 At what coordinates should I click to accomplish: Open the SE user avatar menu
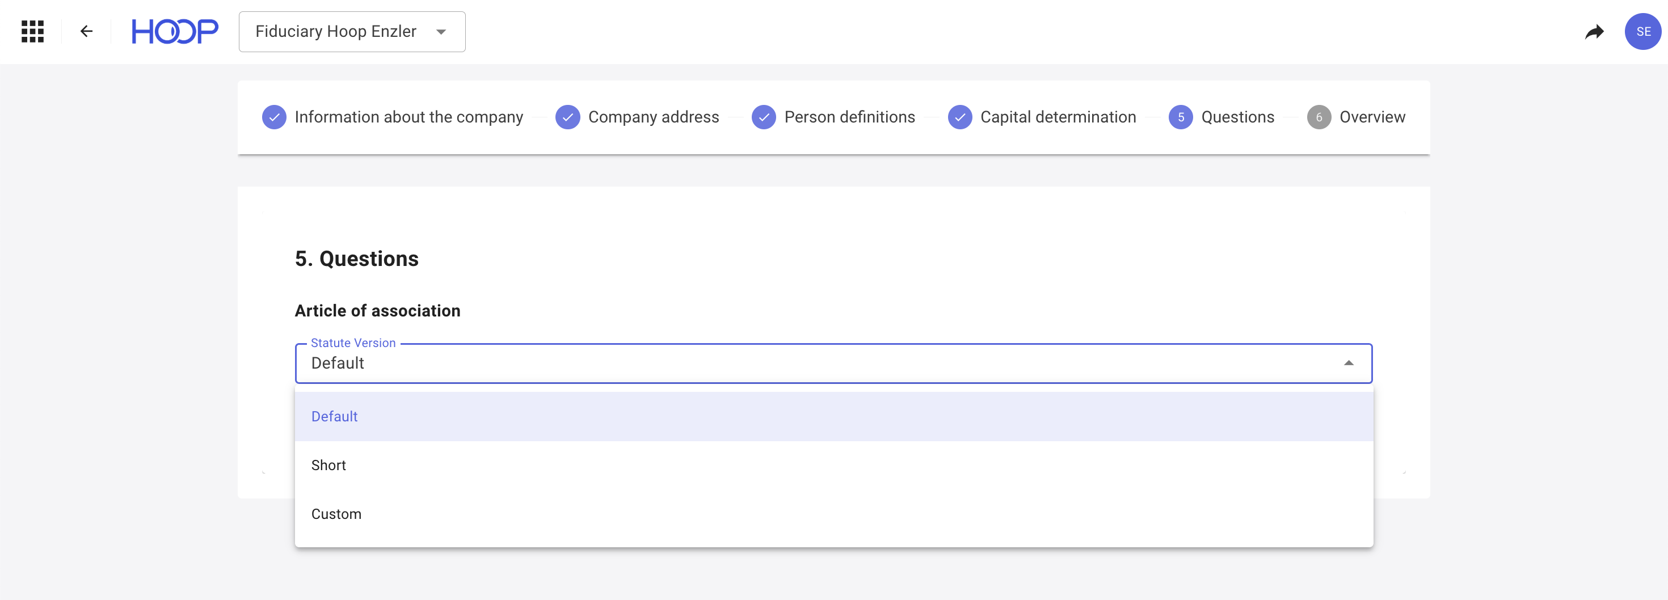pyautogui.click(x=1642, y=31)
